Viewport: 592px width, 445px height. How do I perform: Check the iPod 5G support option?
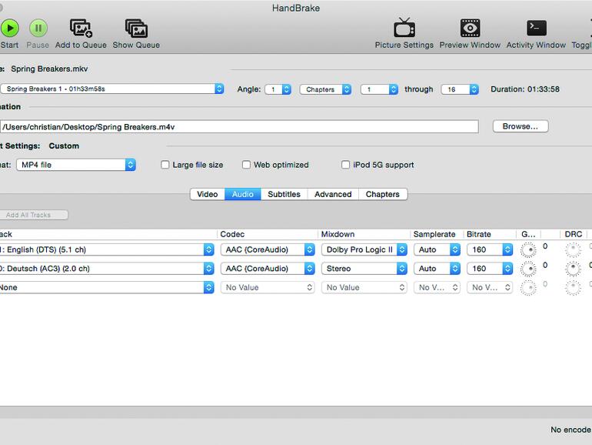point(346,165)
